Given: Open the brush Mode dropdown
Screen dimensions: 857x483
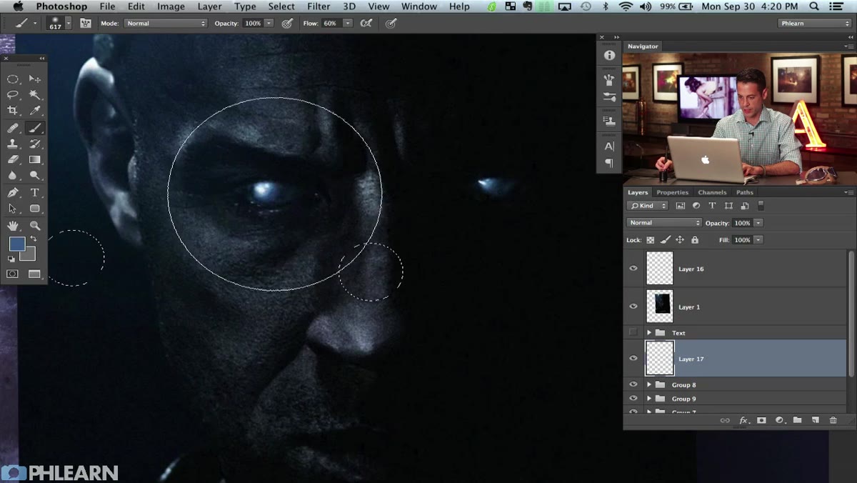Looking at the screenshot, I should [165, 23].
